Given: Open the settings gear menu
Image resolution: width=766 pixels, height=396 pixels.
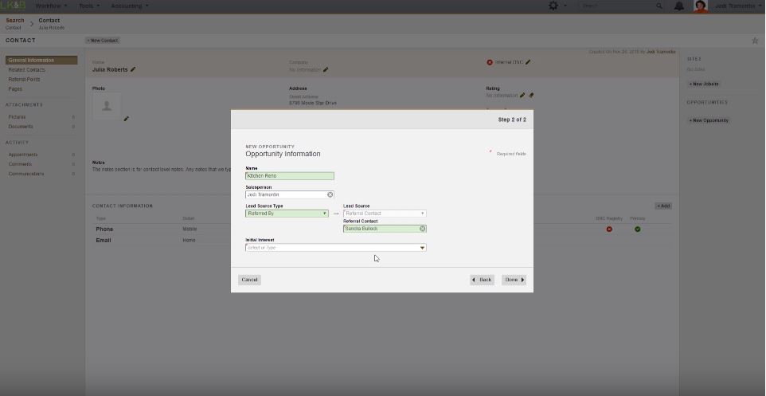Looking at the screenshot, I should click(x=553, y=6).
